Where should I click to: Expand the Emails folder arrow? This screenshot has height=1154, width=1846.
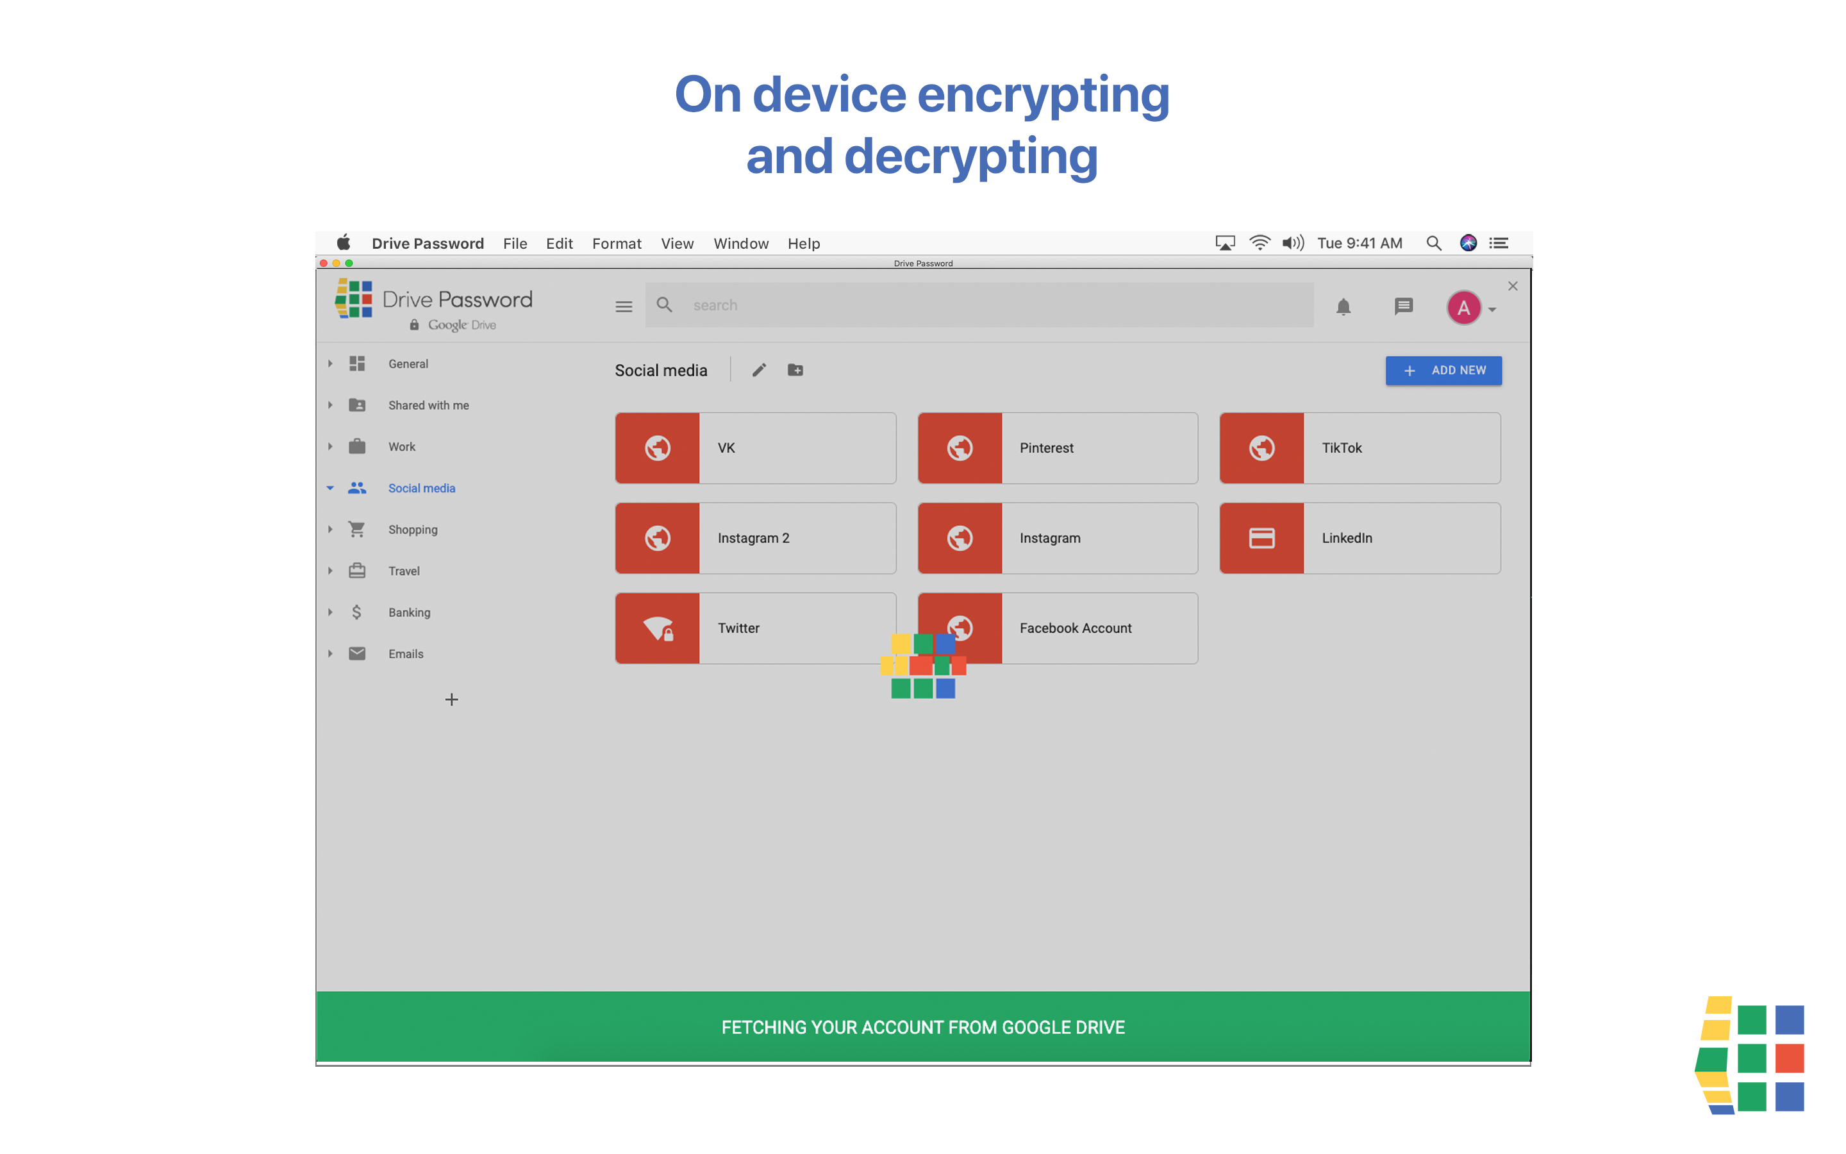pos(330,653)
